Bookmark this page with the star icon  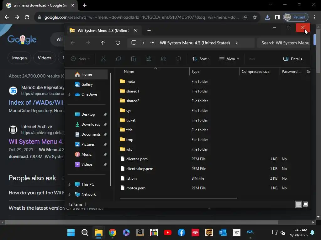255,17
